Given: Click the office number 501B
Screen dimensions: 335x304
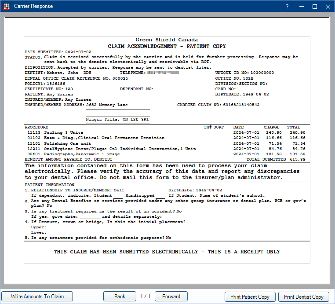Looking at the screenshot, I should coord(248,78).
